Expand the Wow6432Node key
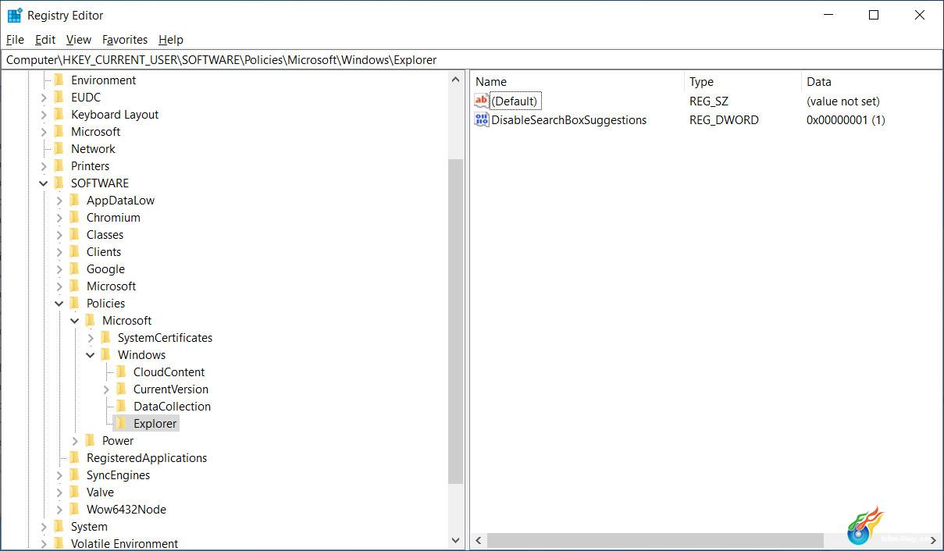 (59, 509)
